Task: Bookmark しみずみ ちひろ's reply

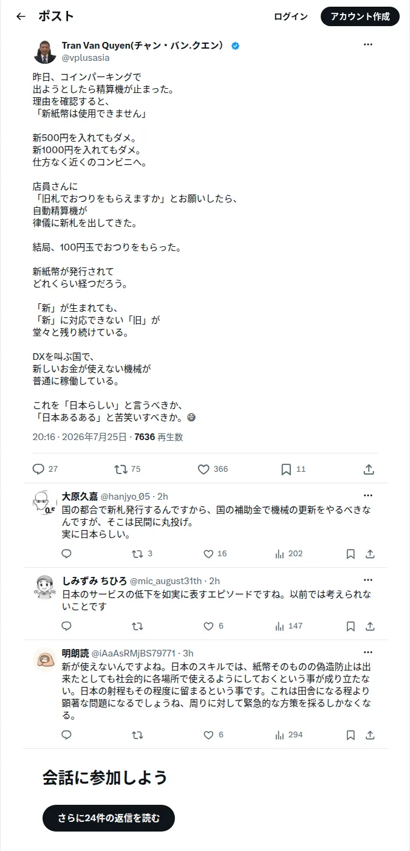Action: pos(350,626)
